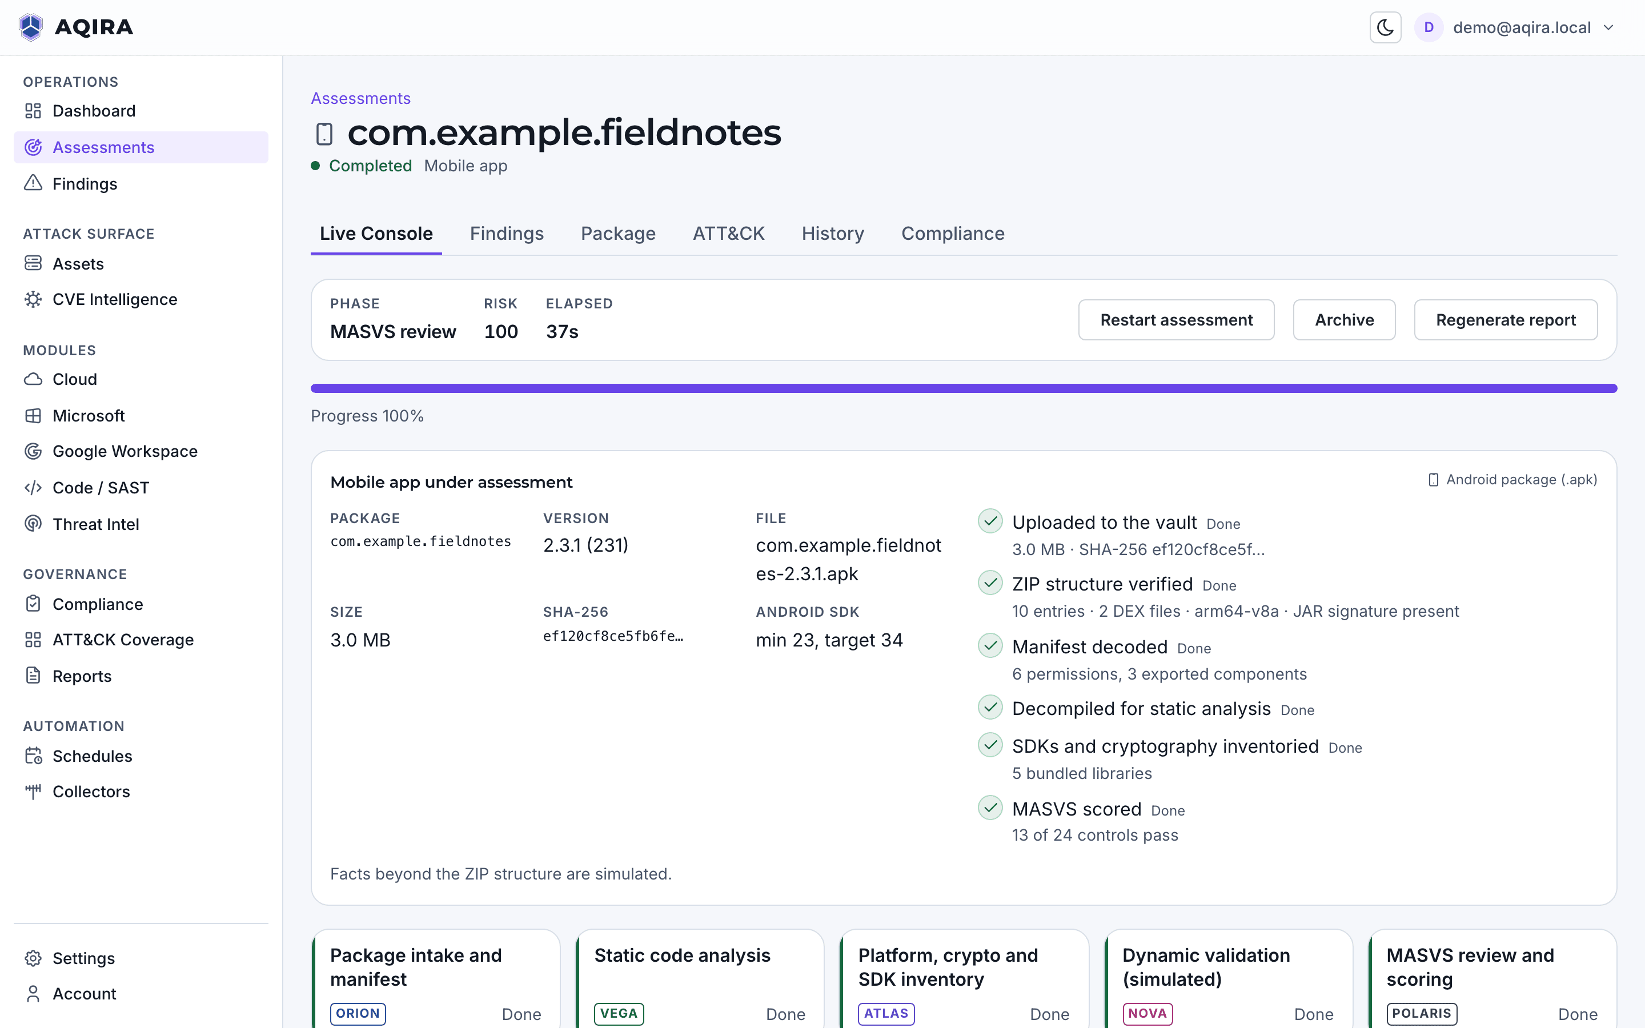Open Reports in sidebar

(x=141, y=677)
